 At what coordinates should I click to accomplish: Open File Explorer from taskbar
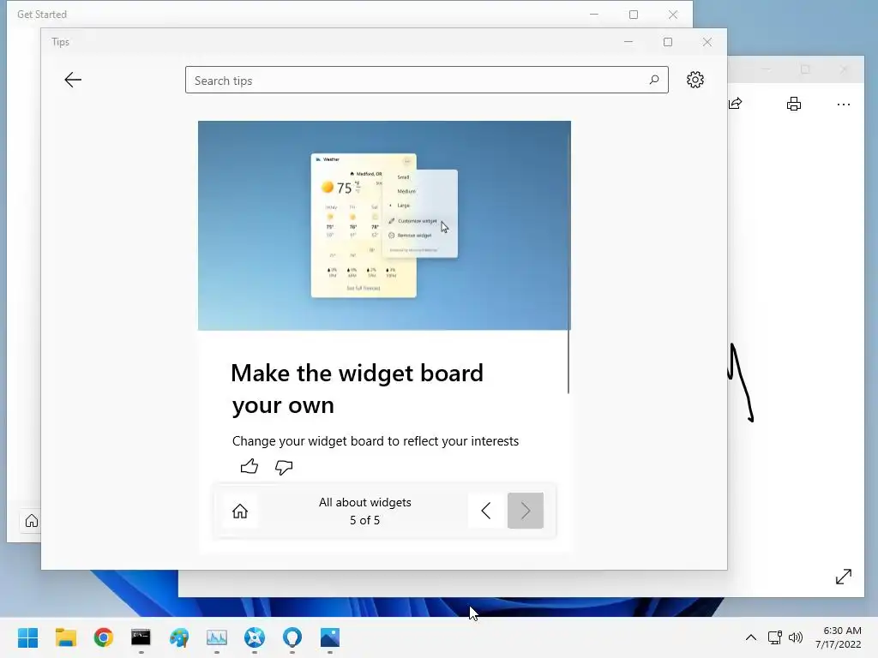[65, 637]
